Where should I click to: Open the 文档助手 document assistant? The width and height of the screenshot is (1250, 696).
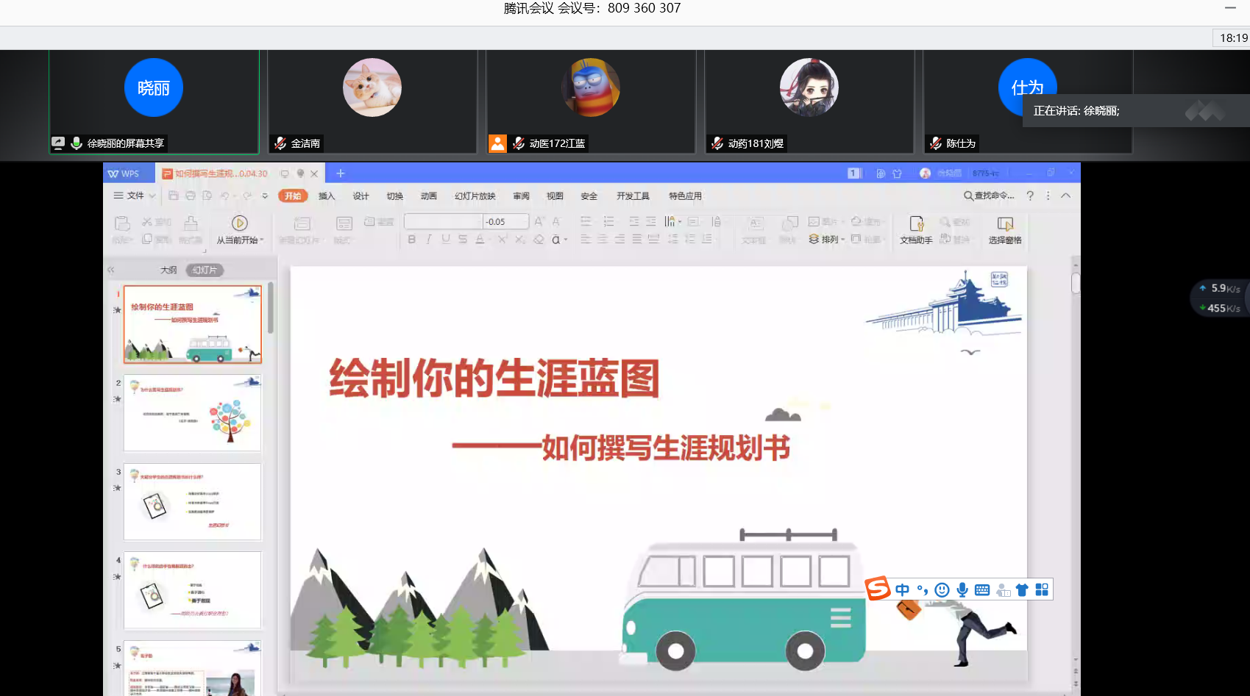[916, 224]
